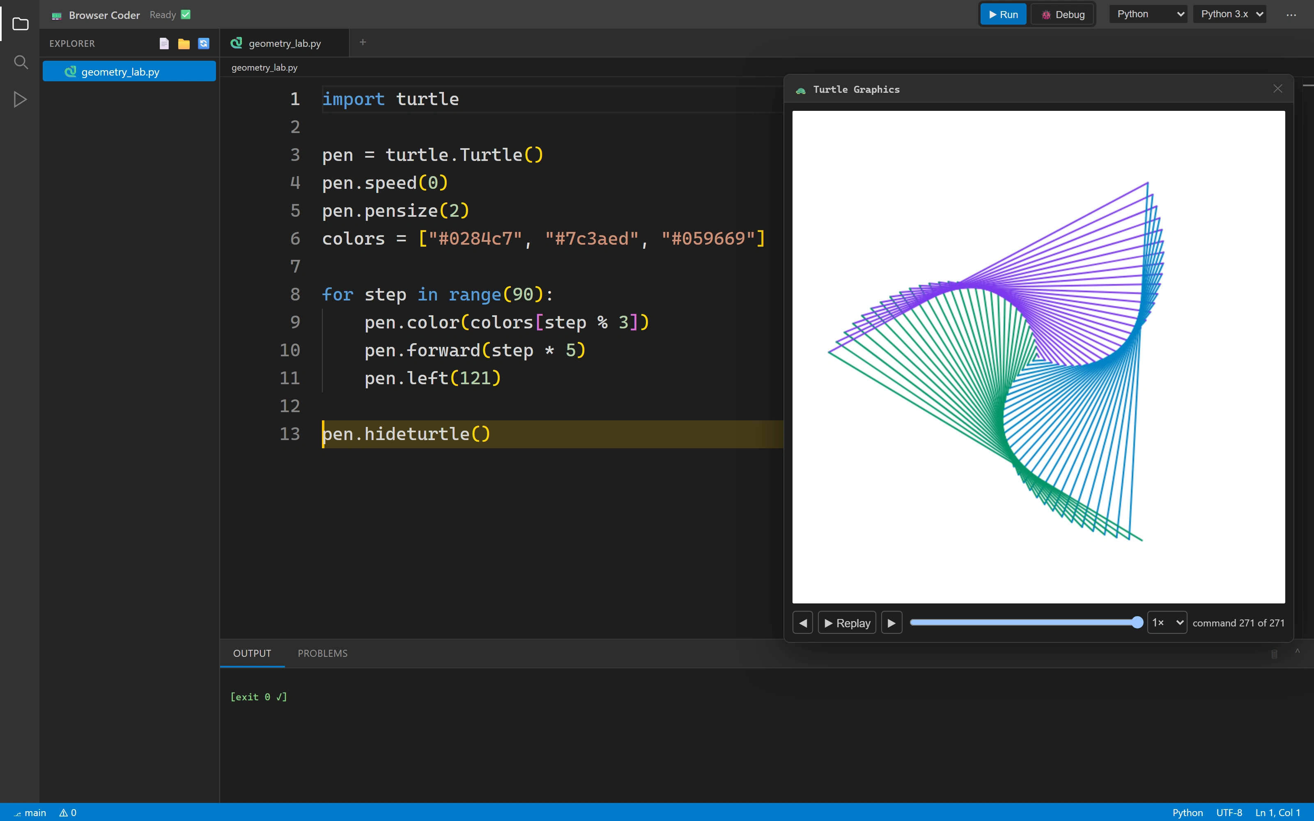Screen dimensions: 1314x821
Task: Select the PROBLEMS panel tab
Action: click(x=322, y=653)
